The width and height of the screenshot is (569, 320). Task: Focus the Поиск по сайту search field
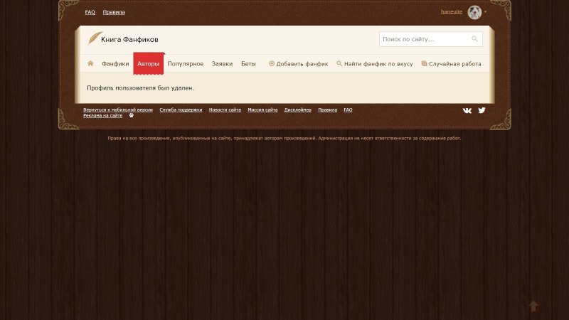tap(425, 39)
